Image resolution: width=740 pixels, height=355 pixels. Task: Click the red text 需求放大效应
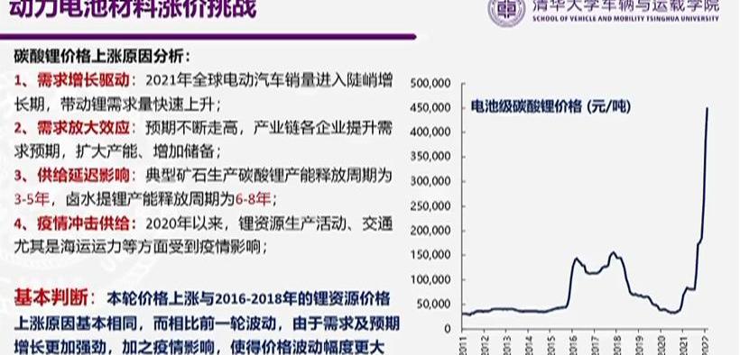83,128
